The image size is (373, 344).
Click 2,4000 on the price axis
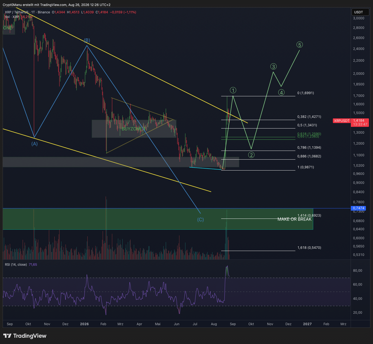pyautogui.click(x=359, y=49)
